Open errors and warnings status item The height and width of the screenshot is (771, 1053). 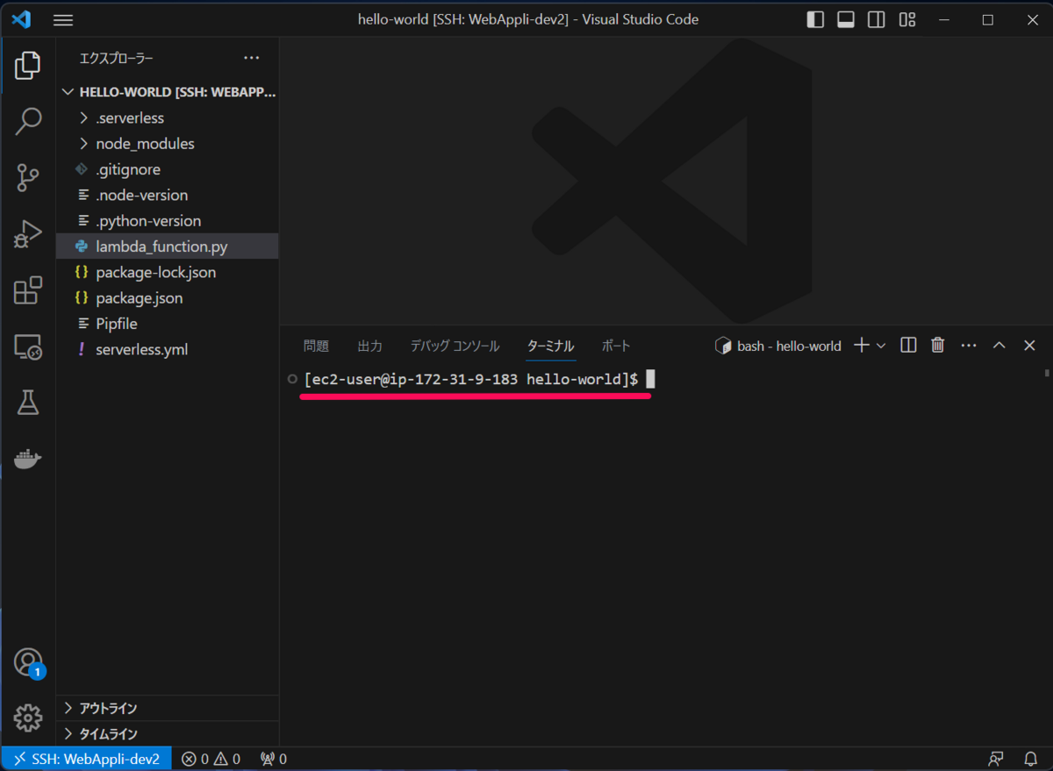point(211,759)
